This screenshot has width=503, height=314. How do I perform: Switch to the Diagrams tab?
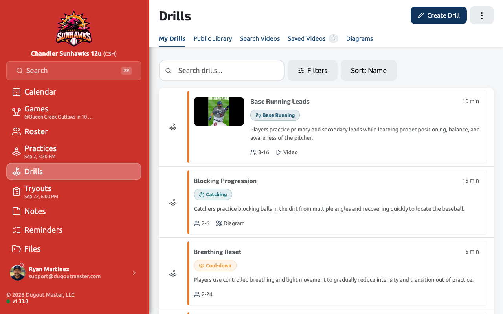coord(360,38)
